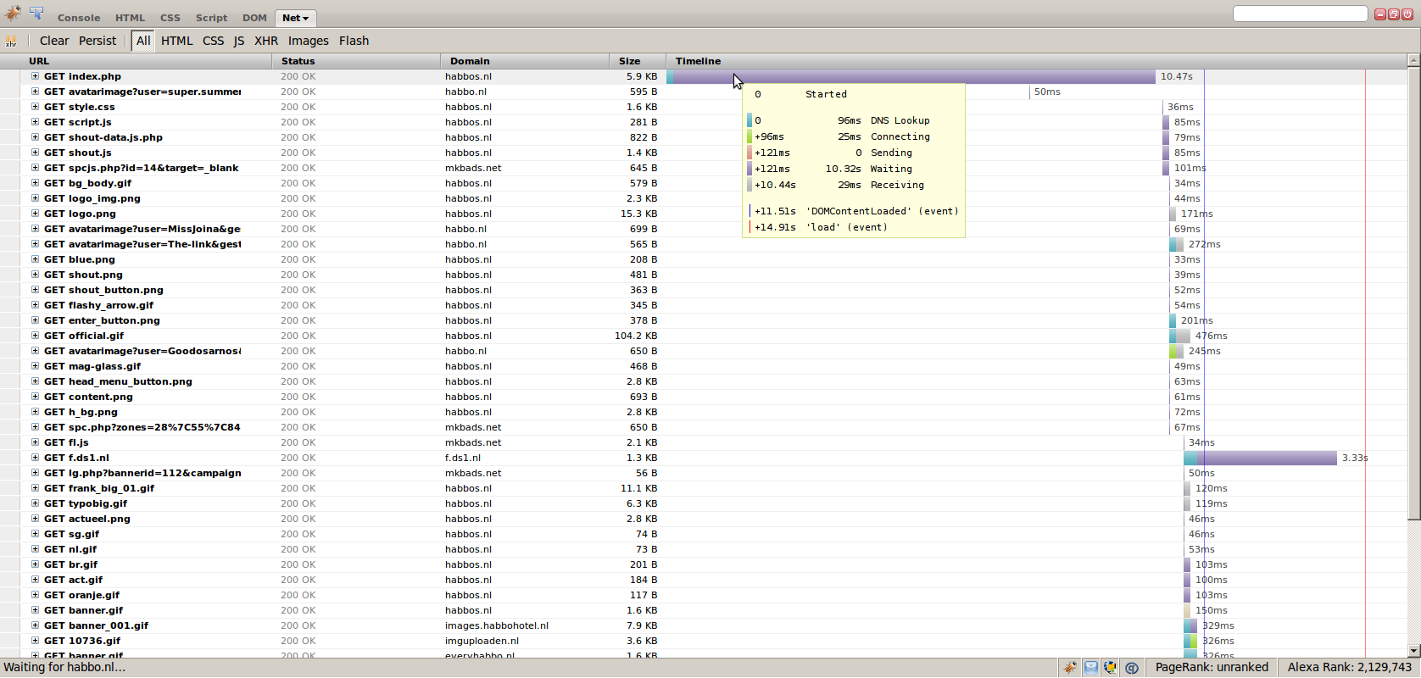Expand the GET index.php request row
This screenshot has width=1421, height=678.
click(x=36, y=76)
